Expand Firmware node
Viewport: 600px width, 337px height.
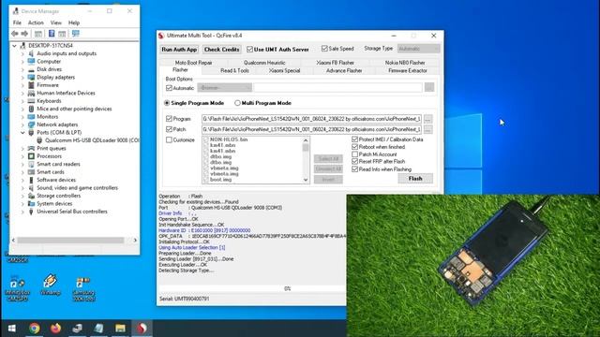click(22, 85)
